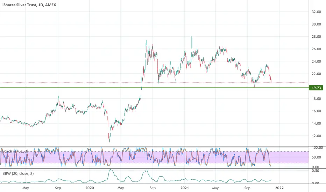This screenshot has height=192, width=326.
Task: Click the 30.00 price axis value
Action: (316, 24)
